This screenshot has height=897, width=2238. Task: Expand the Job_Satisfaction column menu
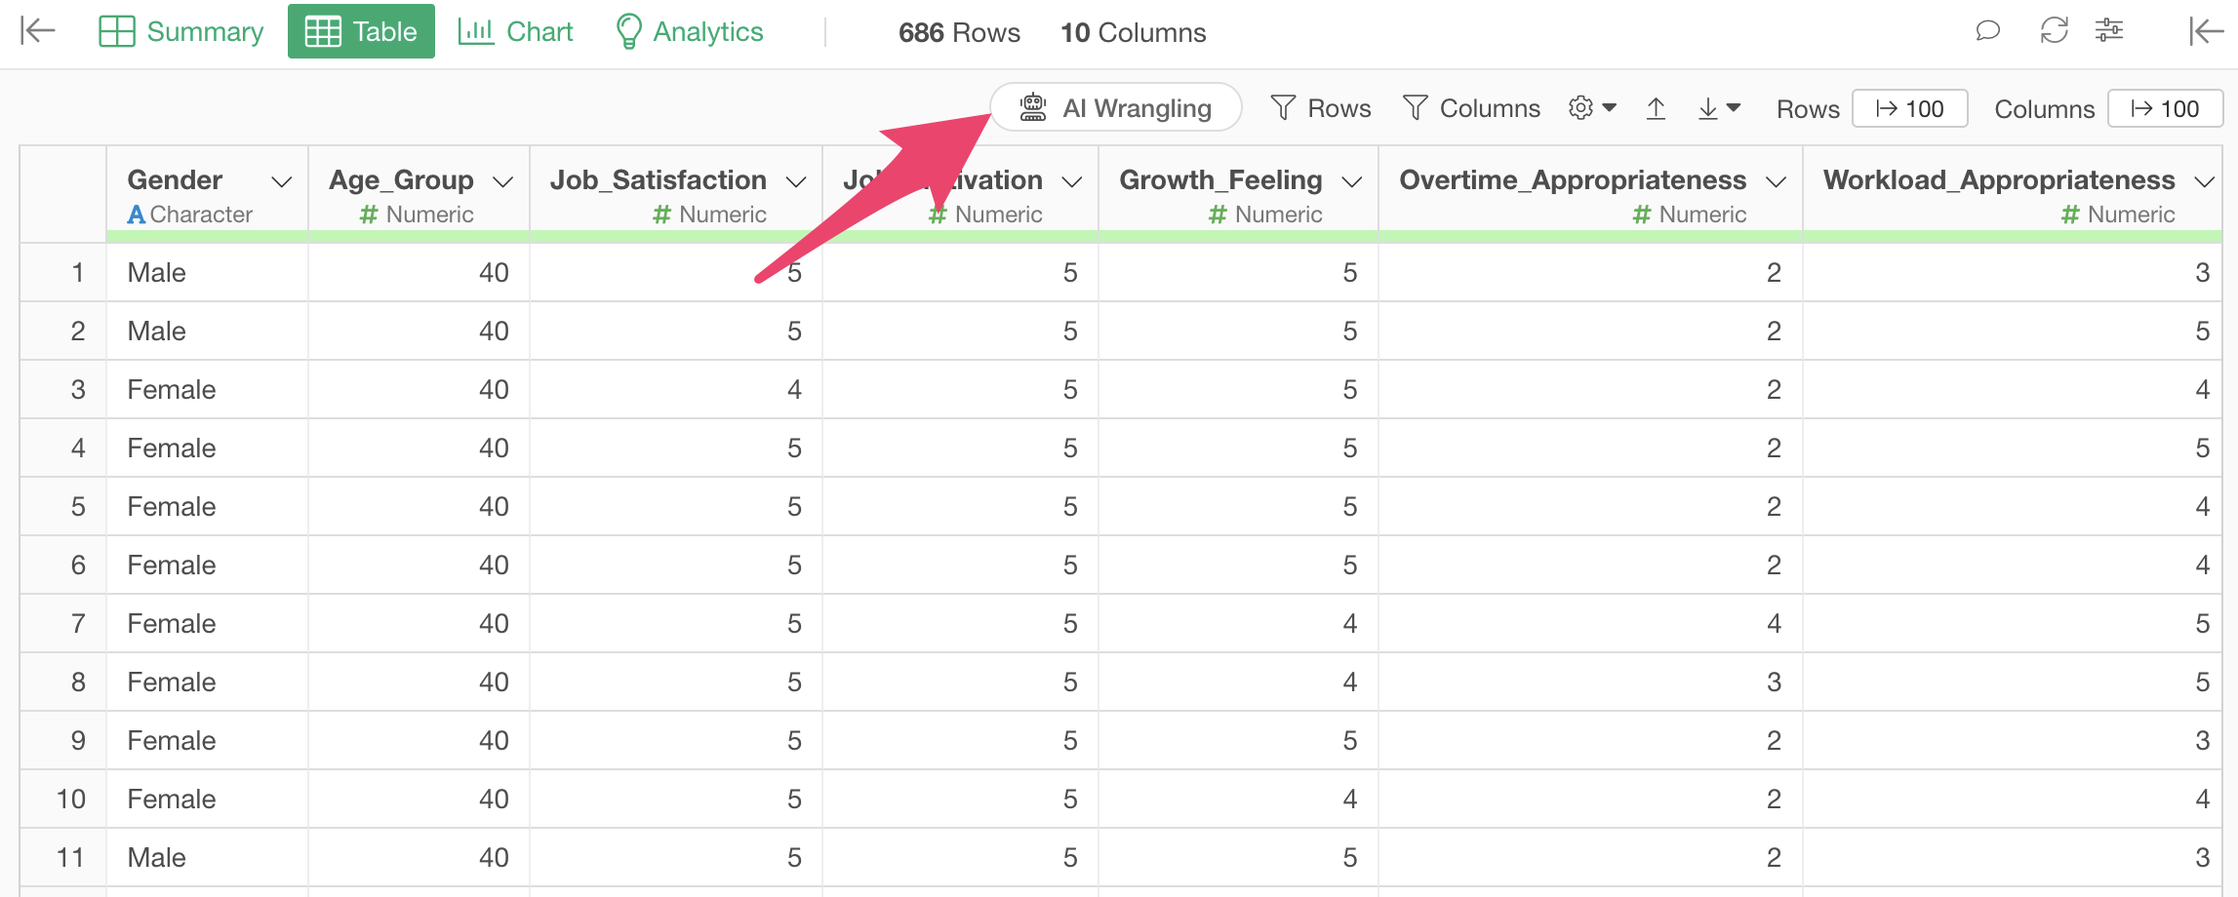pos(796,181)
